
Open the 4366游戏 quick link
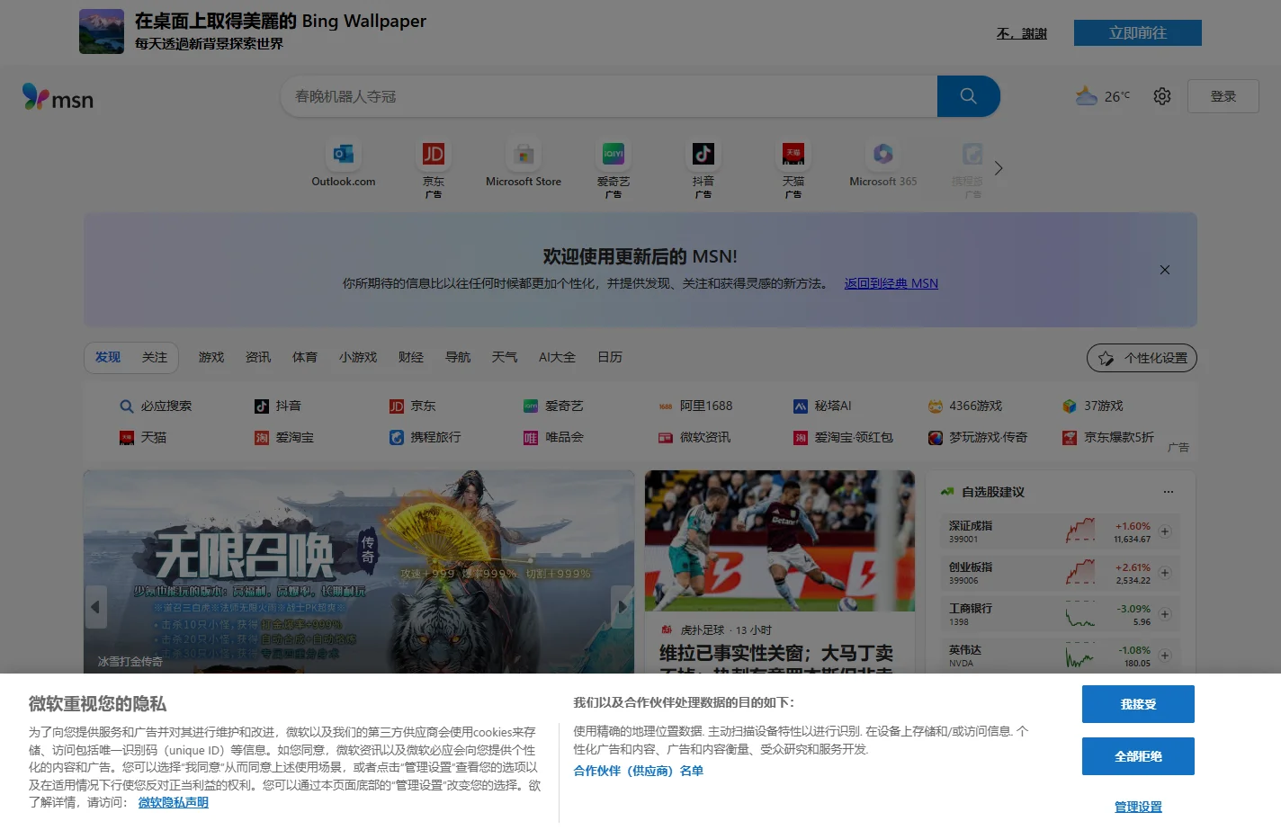click(x=965, y=406)
